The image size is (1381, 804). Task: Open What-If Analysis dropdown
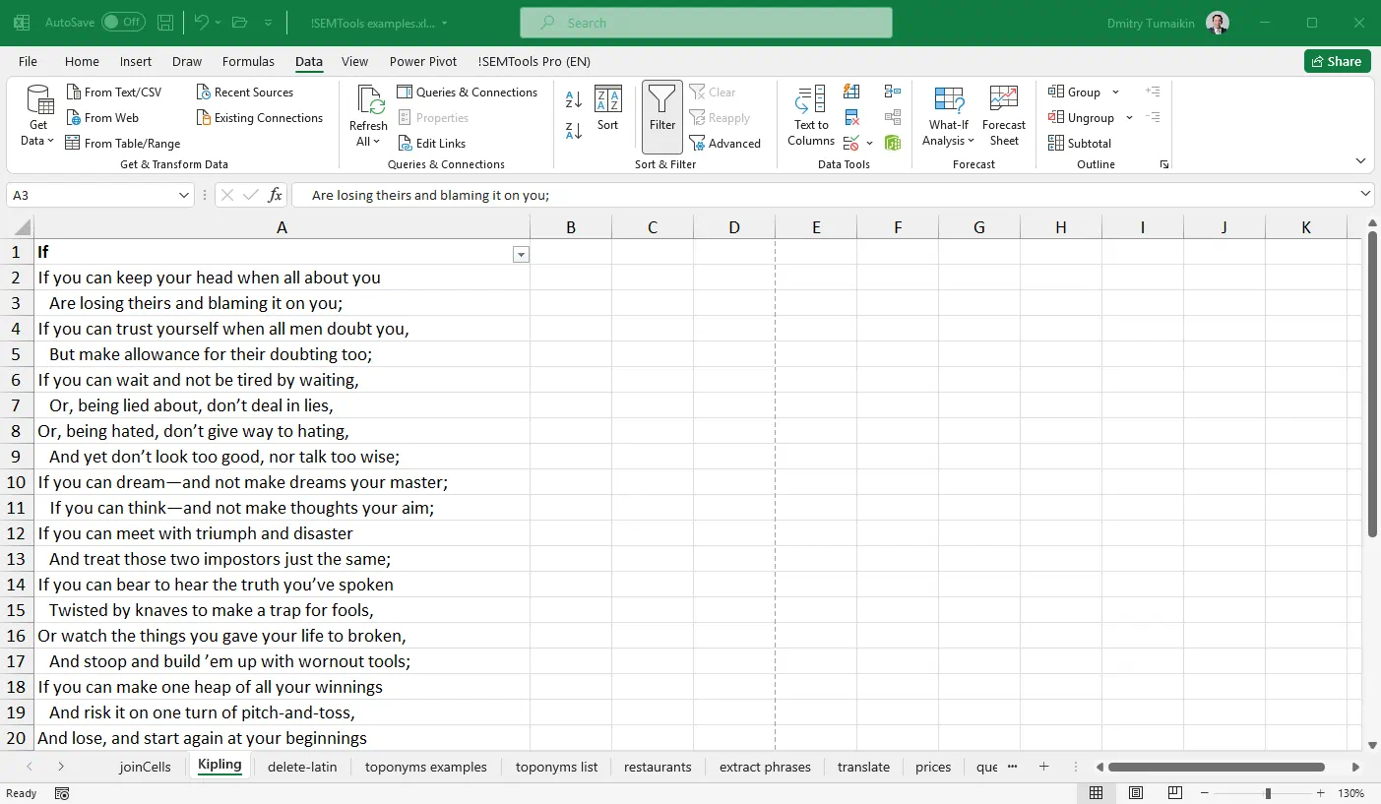(949, 116)
